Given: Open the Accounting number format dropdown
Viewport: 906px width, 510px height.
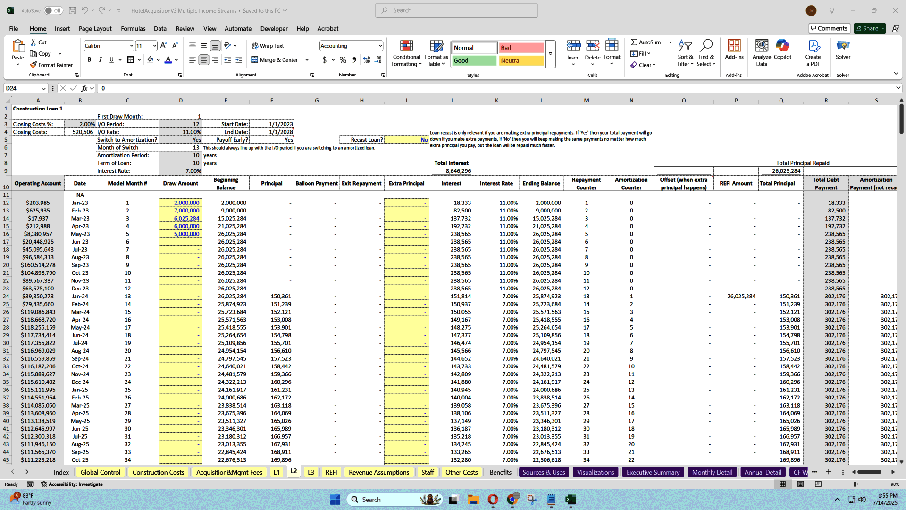Looking at the screenshot, I should pos(380,46).
